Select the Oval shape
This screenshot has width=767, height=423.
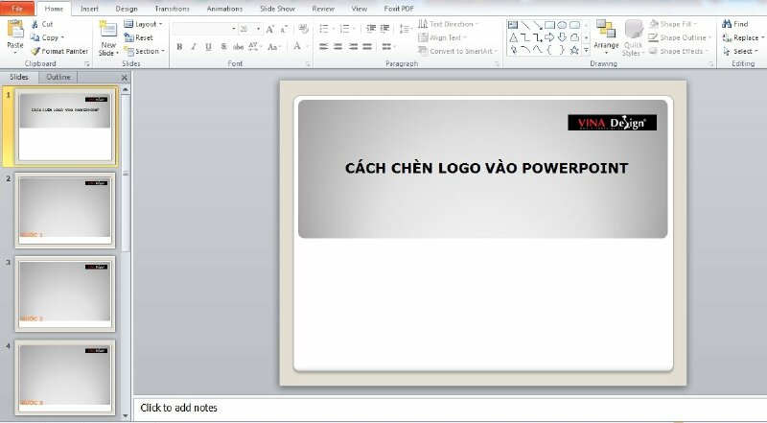coord(562,25)
